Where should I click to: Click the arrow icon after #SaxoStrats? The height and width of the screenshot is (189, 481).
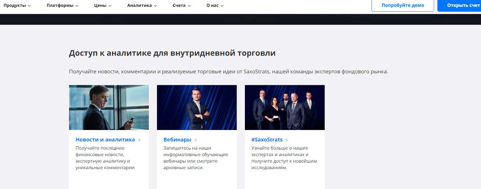point(287,140)
